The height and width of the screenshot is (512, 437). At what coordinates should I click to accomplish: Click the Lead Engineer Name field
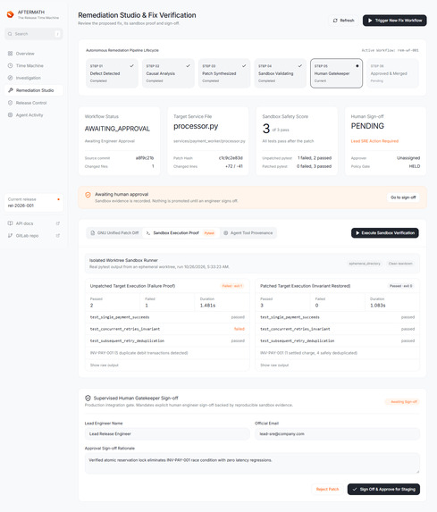click(167, 433)
